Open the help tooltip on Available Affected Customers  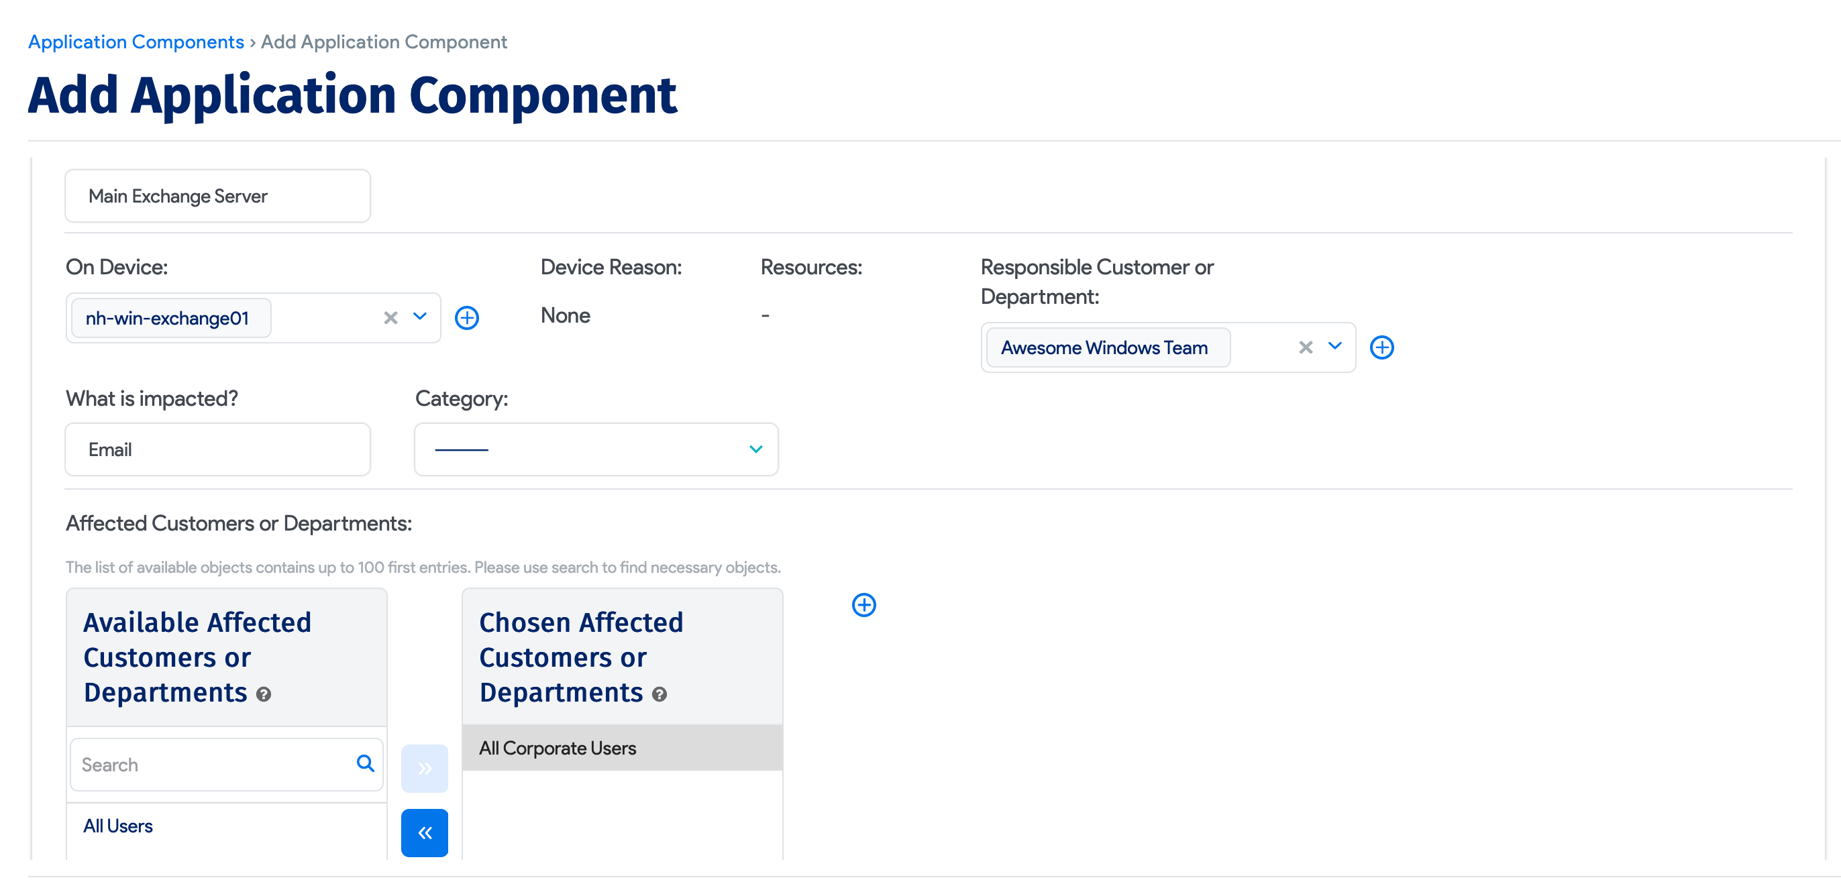coord(263,694)
